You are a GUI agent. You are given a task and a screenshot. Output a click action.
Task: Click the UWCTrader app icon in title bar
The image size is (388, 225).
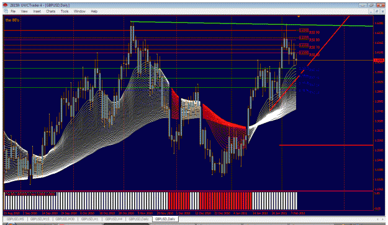6,5
